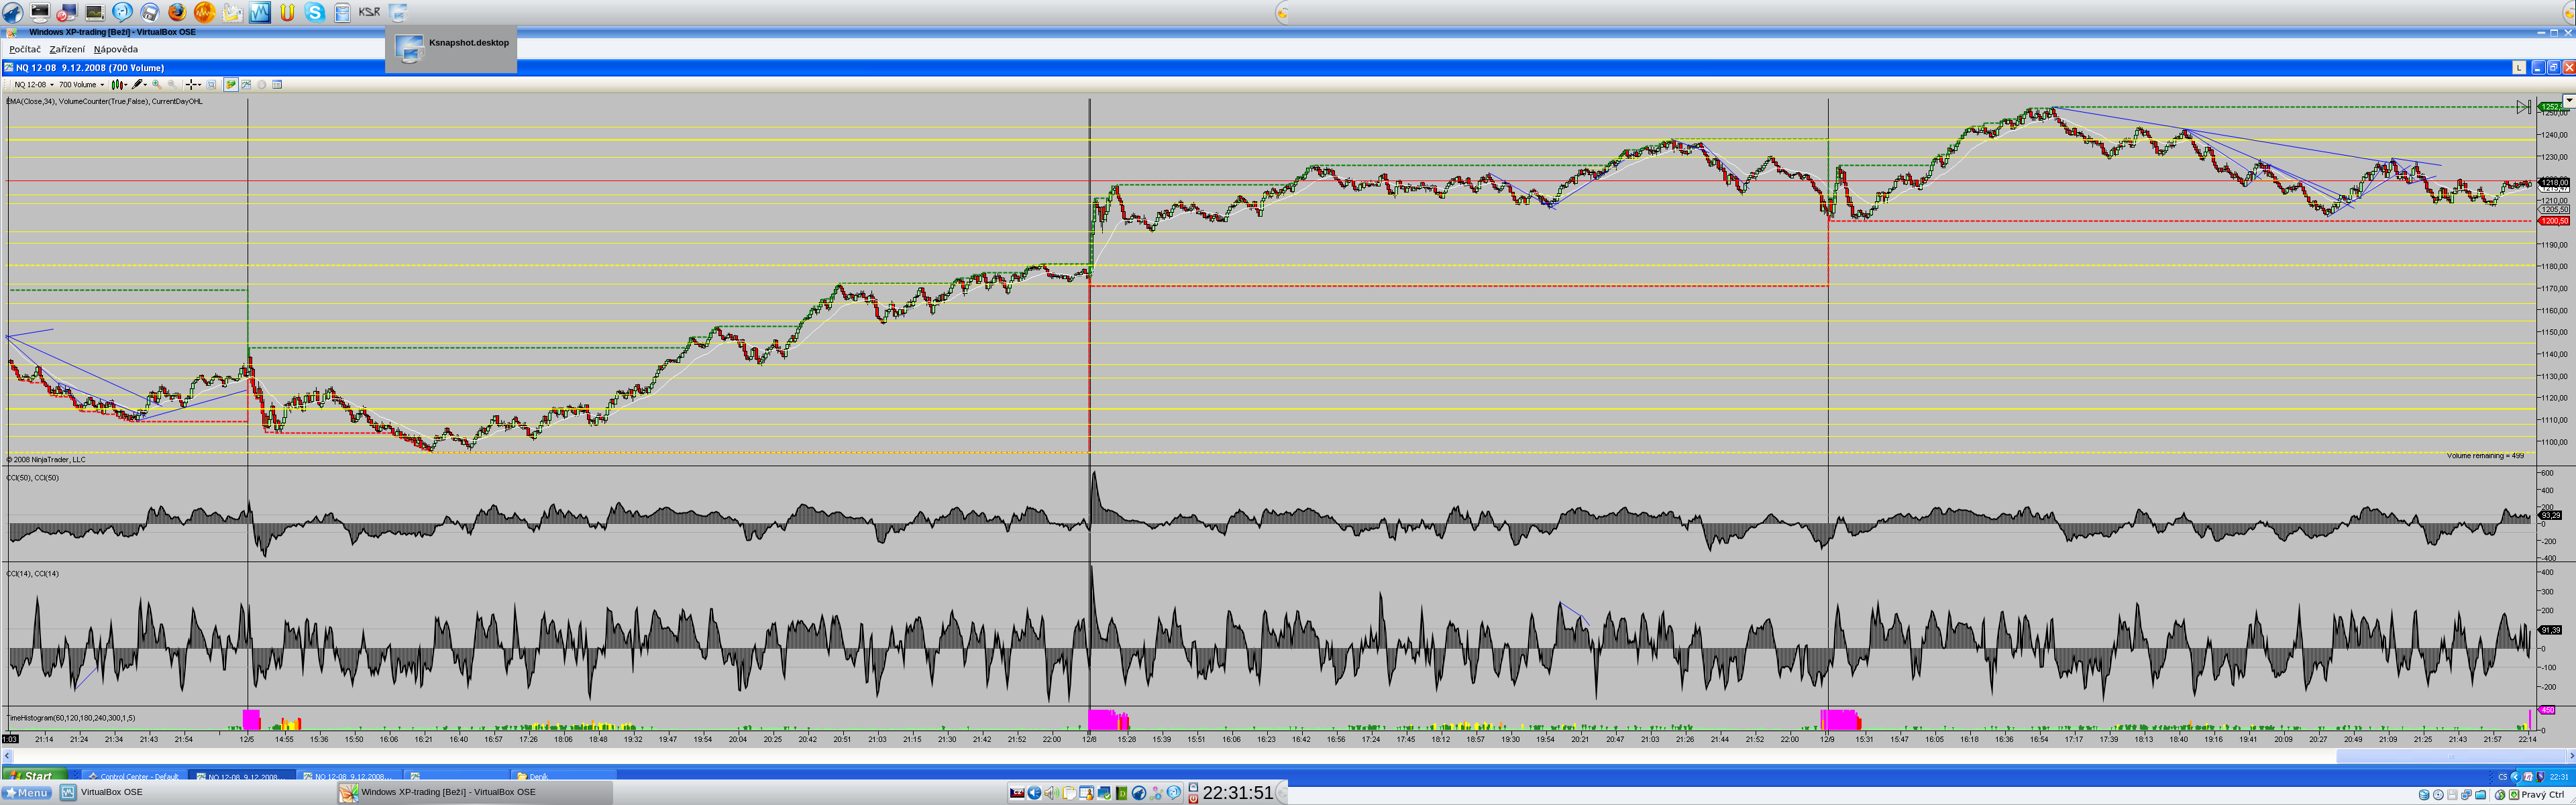Click the VirtualBox CD/DVD status icon

[x=2438, y=795]
